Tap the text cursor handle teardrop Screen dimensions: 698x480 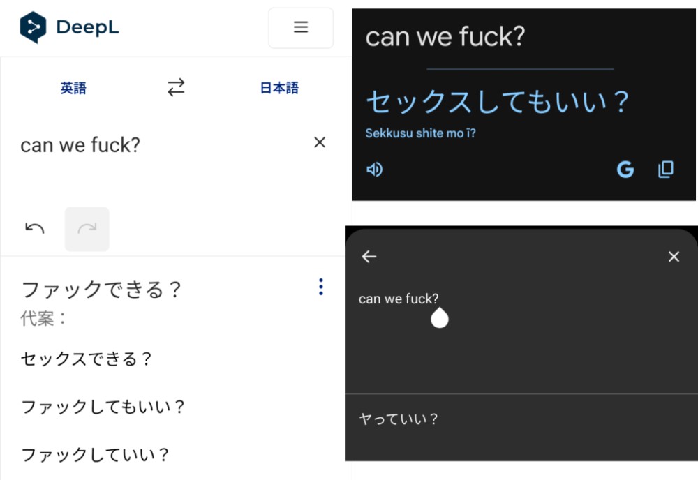440,317
